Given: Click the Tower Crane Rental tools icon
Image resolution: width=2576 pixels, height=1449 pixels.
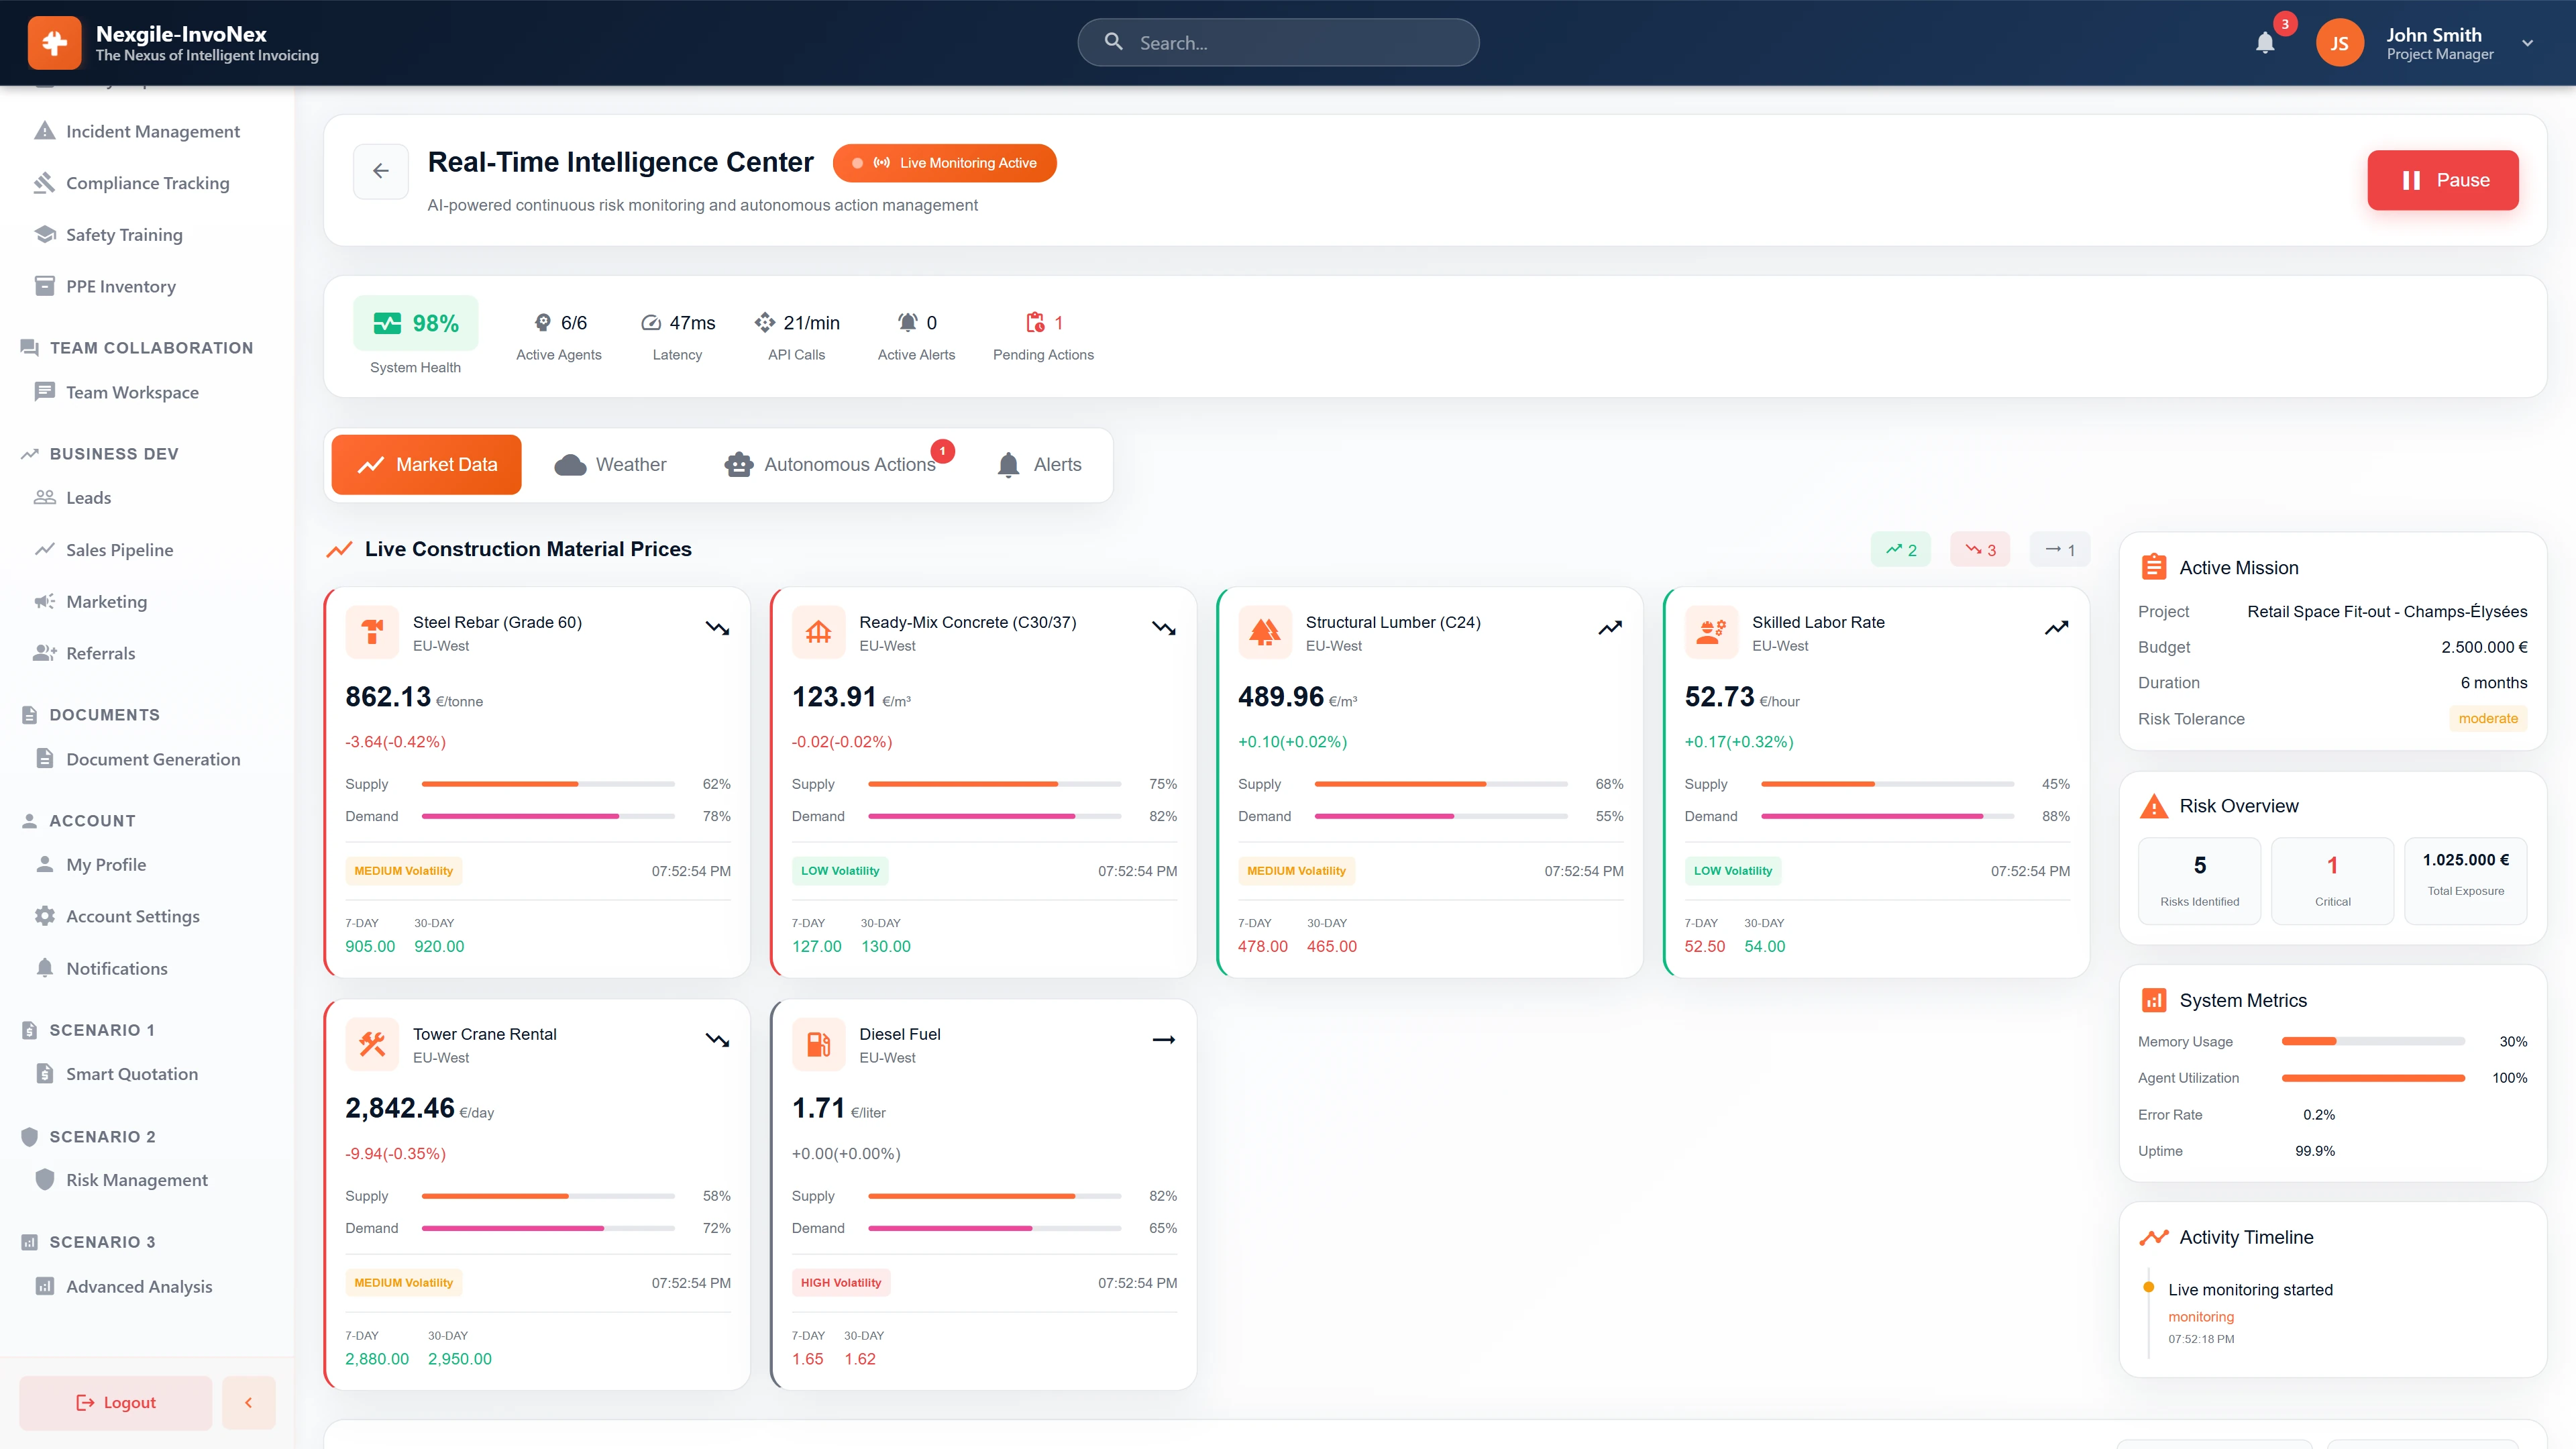Looking at the screenshot, I should pos(372,1043).
